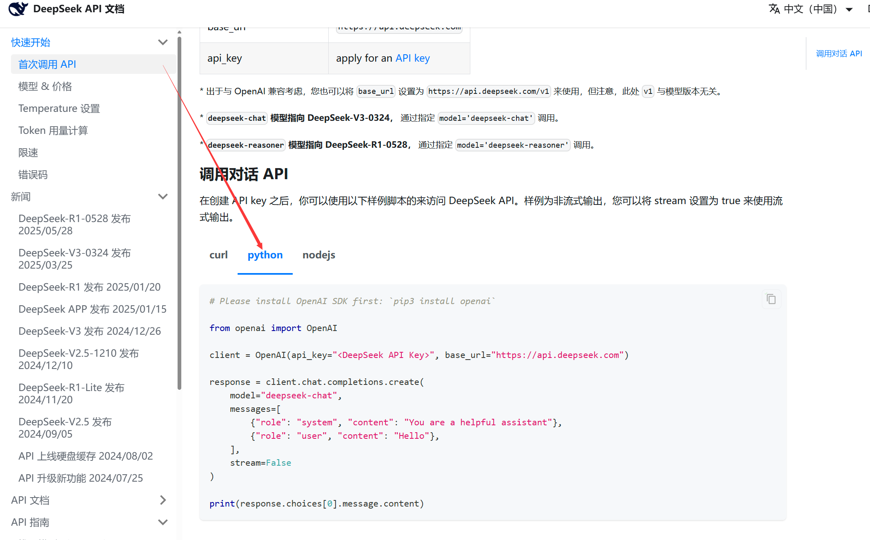Open 模型 & 价格 page in sidebar
The width and height of the screenshot is (870, 540).
coord(45,87)
